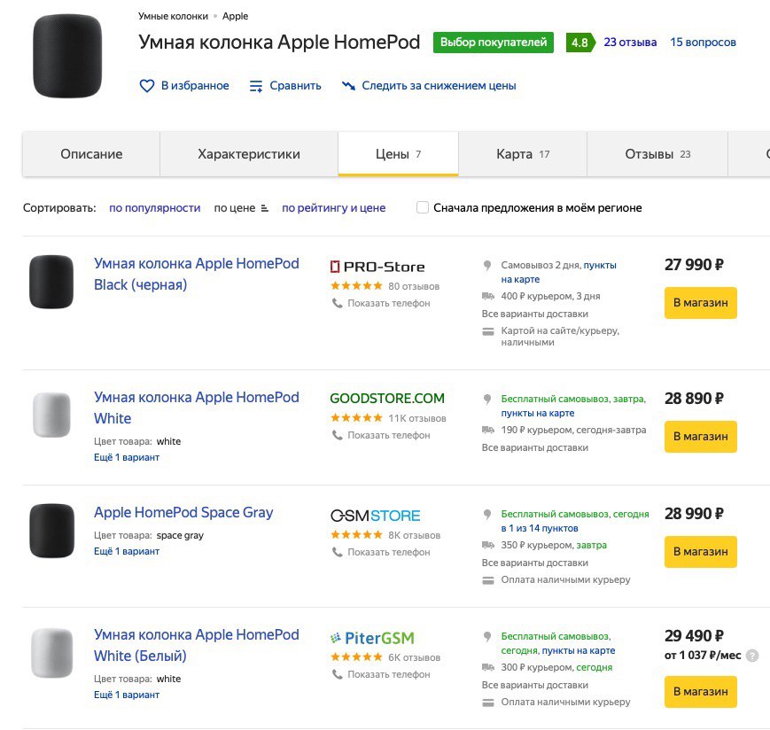Go to shop for 27 990 ₽ offer
This screenshot has height=730, width=770.
(701, 303)
